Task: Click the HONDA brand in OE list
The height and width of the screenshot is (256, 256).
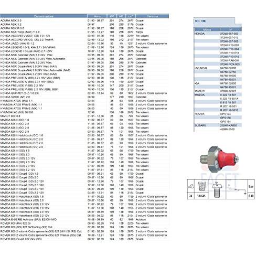Action: pyautogui.click(x=199, y=34)
